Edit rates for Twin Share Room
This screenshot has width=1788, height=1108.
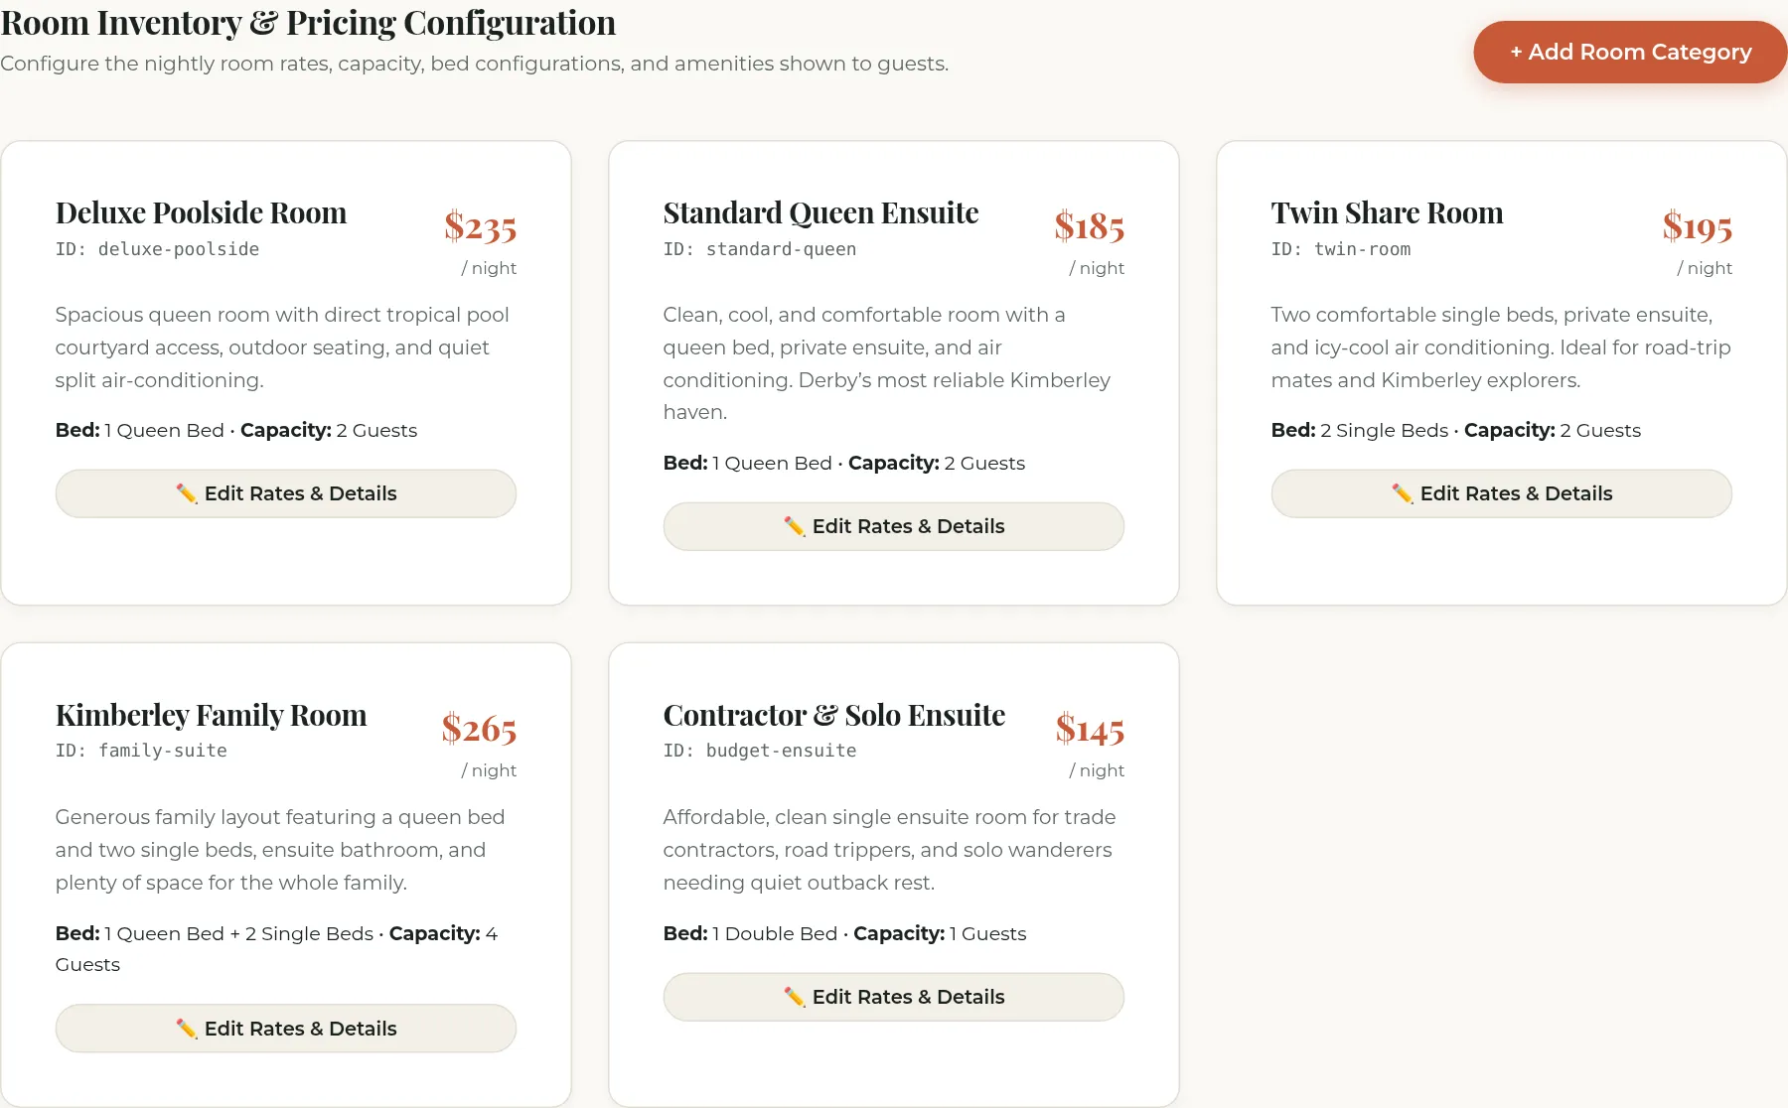(x=1502, y=493)
